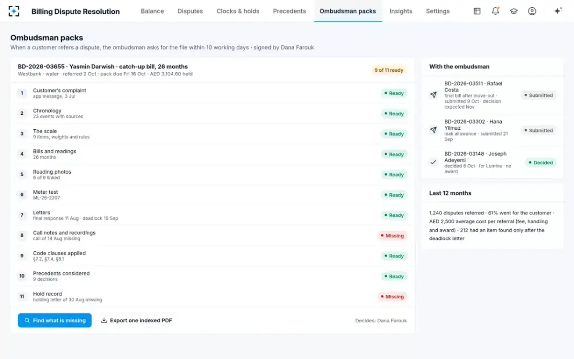Click Missing status for Call notes

click(x=392, y=236)
